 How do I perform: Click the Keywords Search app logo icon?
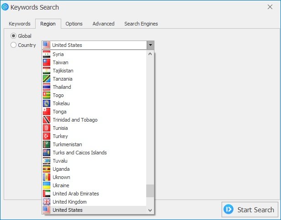pyautogui.click(x=5, y=7)
